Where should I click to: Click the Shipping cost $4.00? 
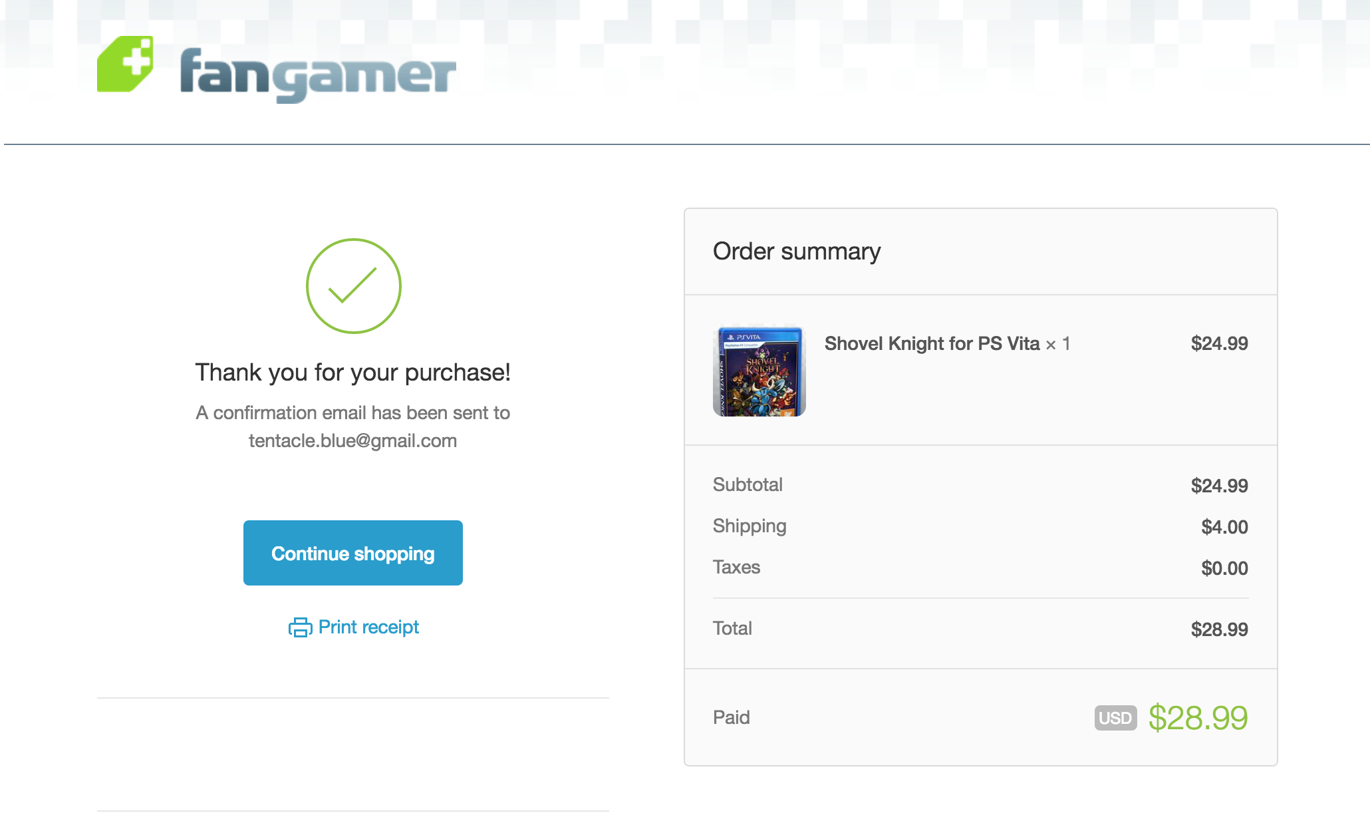click(1224, 527)
